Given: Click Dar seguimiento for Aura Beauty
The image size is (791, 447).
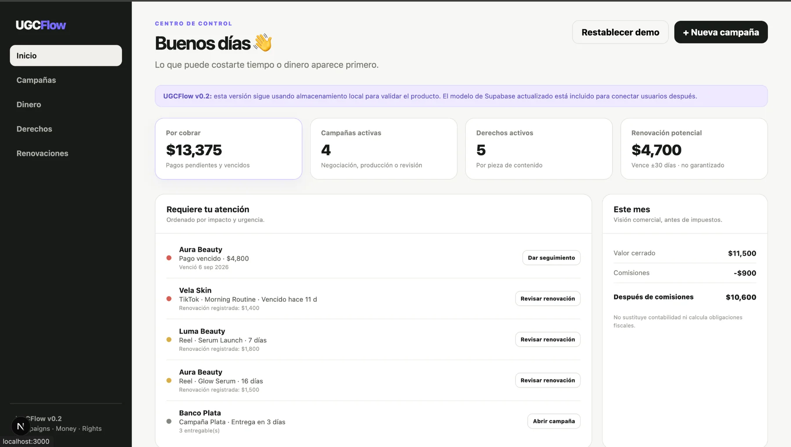Looking at the screenshot, I should click(551, 257).
